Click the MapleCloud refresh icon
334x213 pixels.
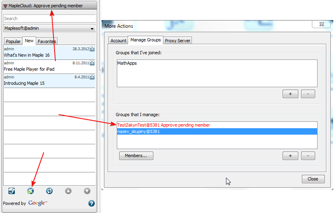49,191
